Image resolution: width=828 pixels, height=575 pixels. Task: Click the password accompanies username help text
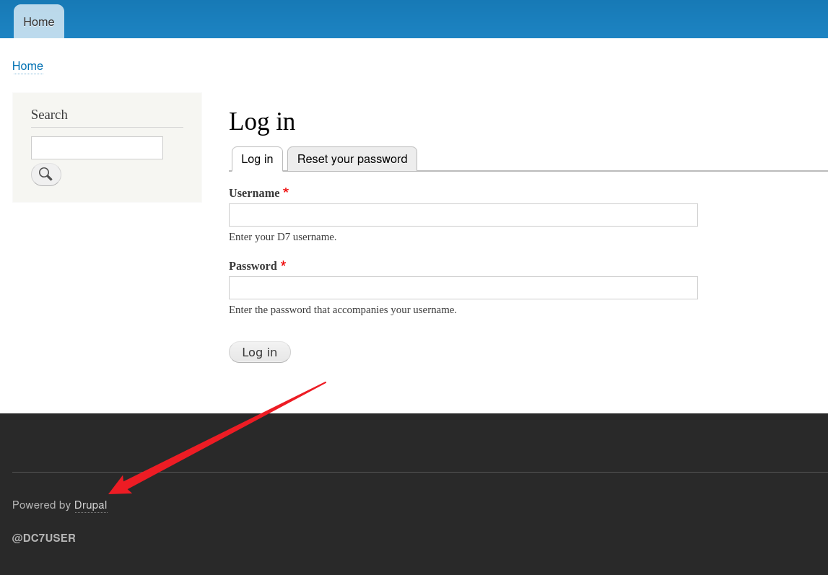pos(343,310)
